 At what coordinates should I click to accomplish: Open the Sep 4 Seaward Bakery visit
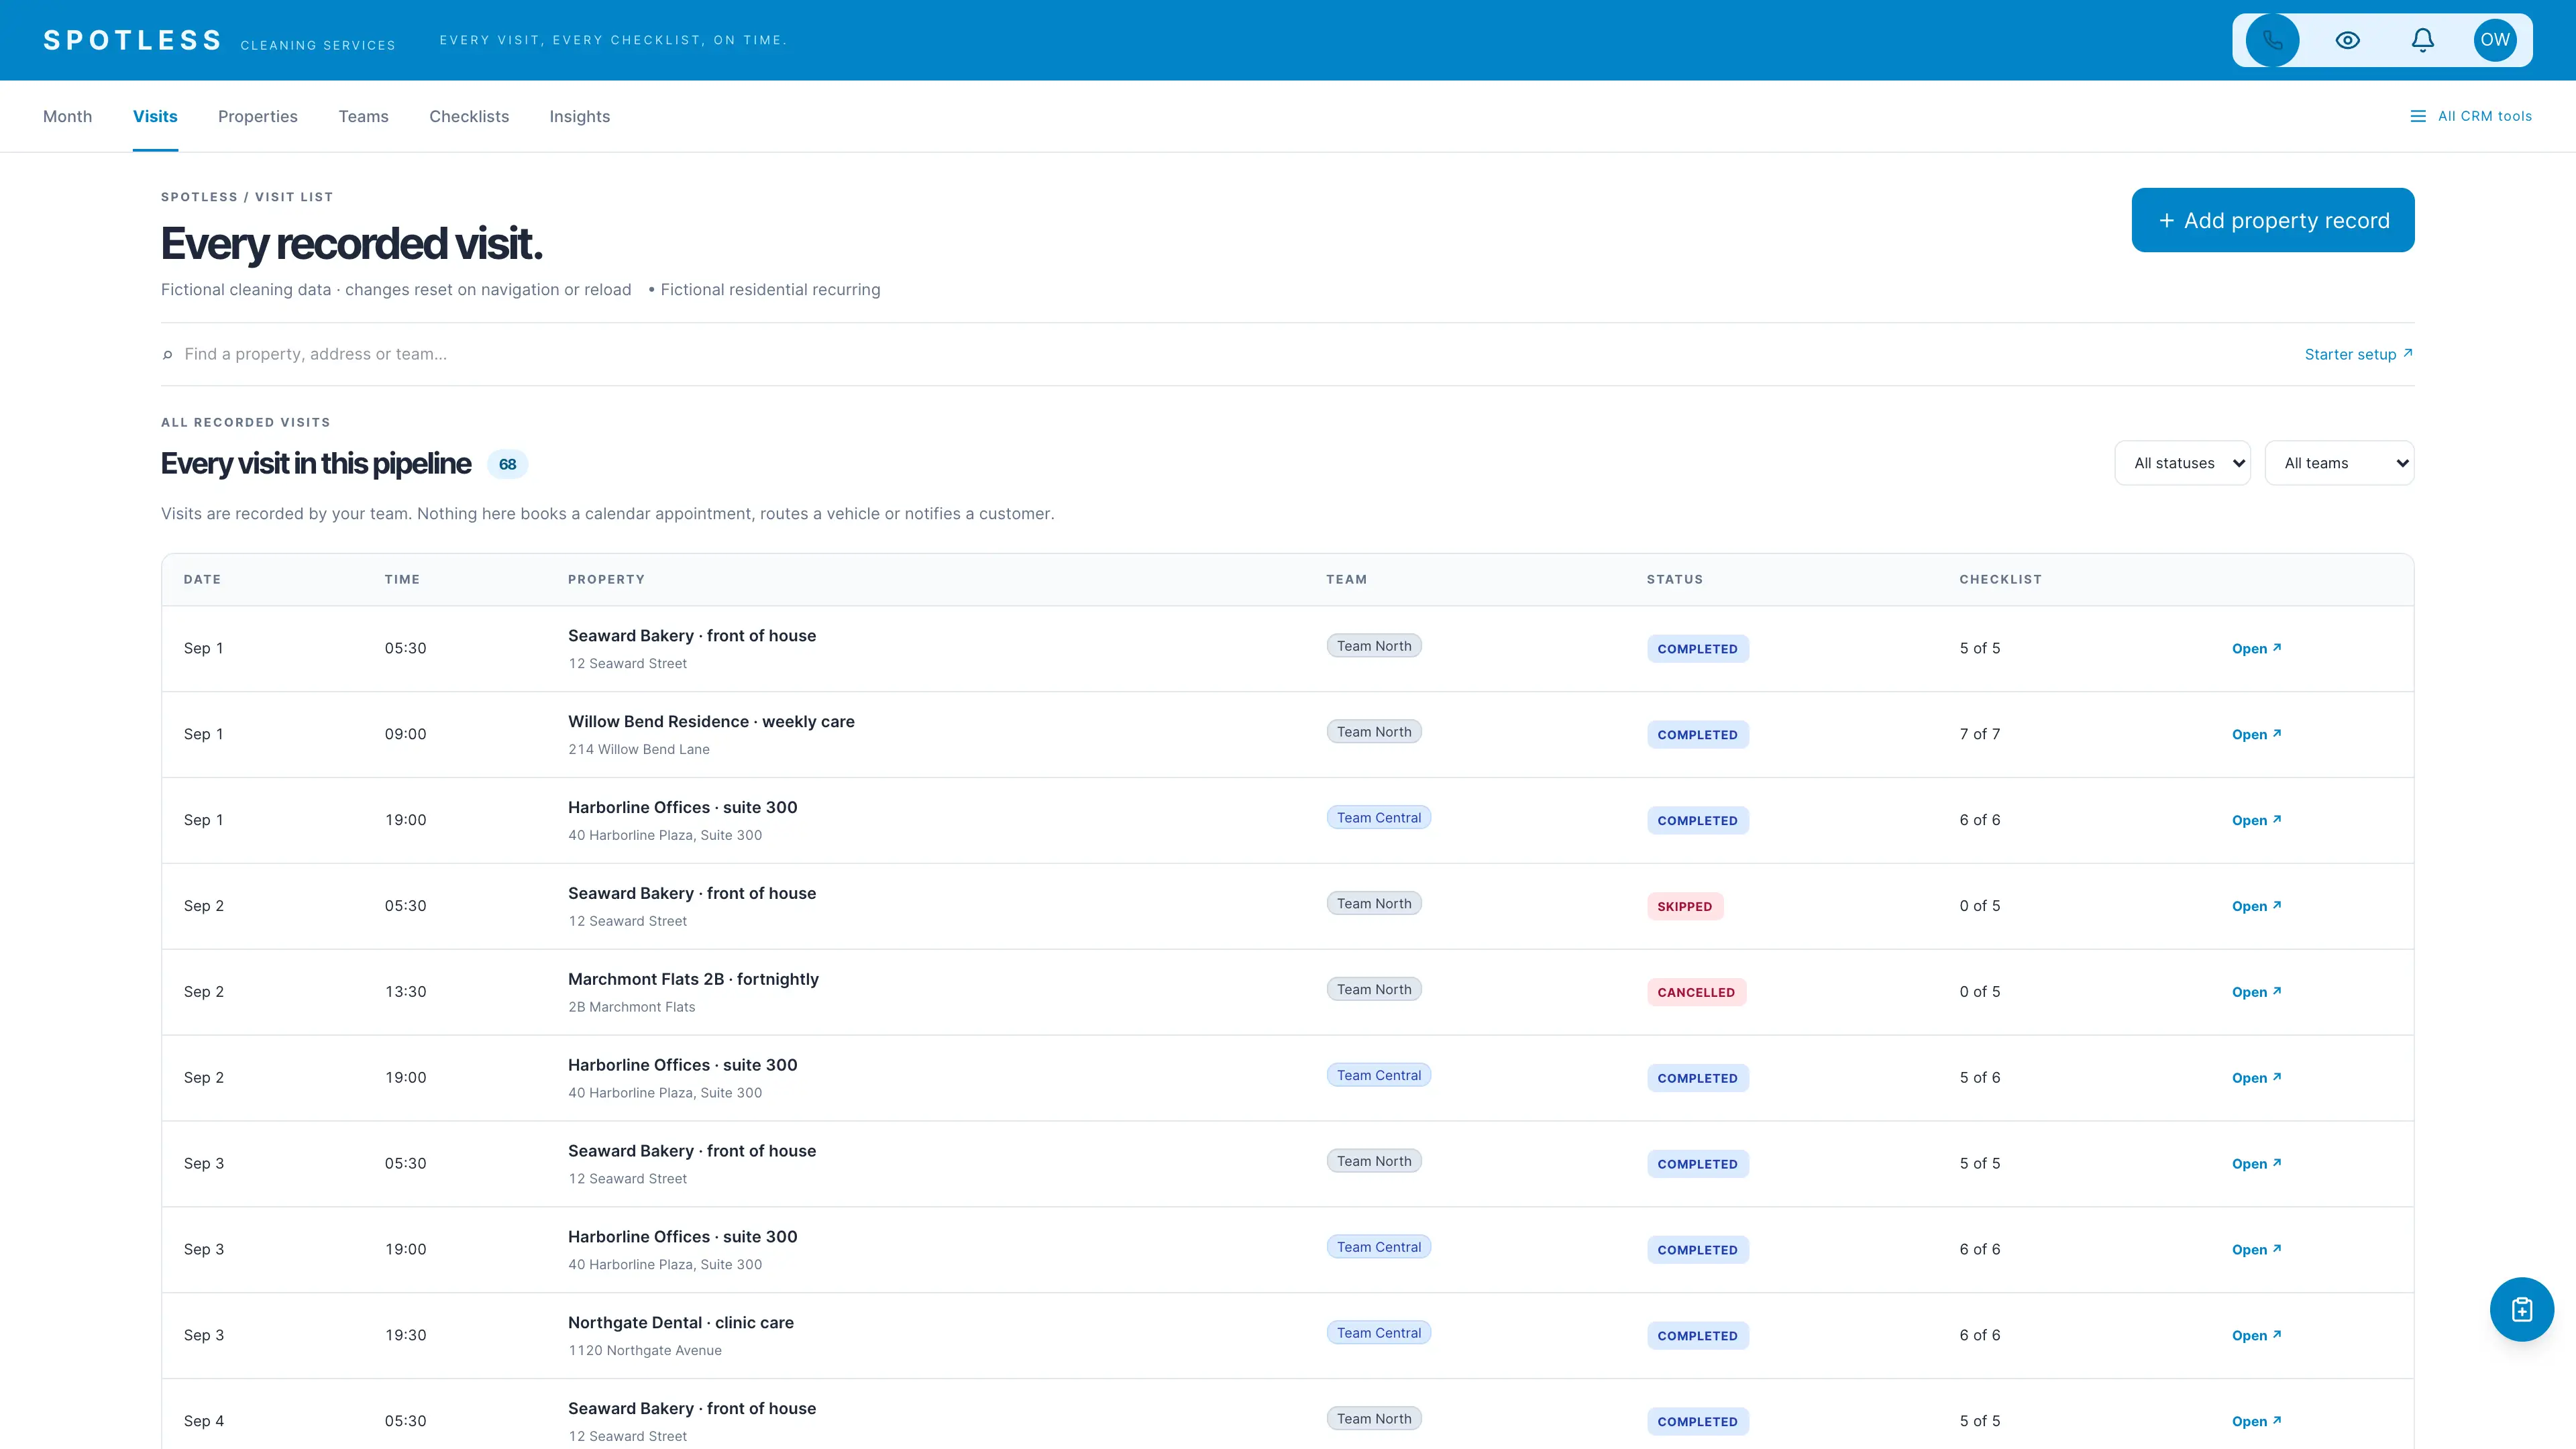pos(2256,1421)
